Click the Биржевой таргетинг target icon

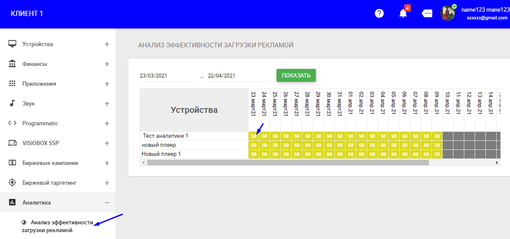pos(13,183)
